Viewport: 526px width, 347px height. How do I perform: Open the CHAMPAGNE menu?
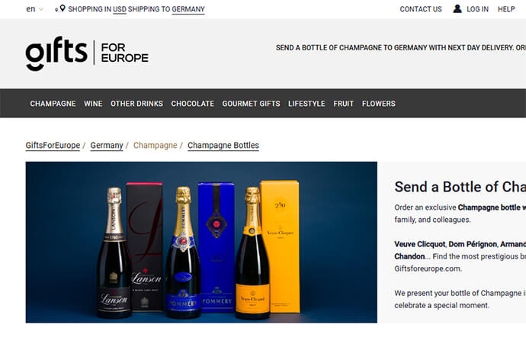[x=53, y=104]
